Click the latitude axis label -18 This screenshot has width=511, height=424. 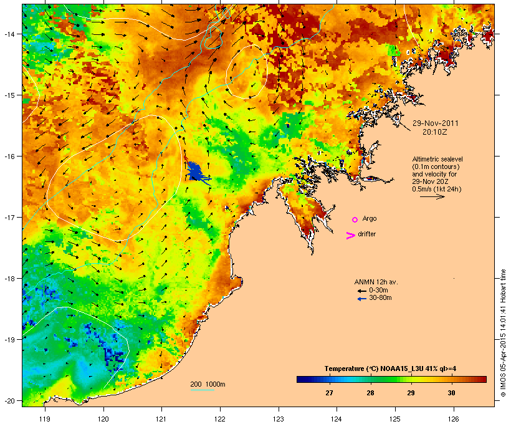tap(9, 279)
